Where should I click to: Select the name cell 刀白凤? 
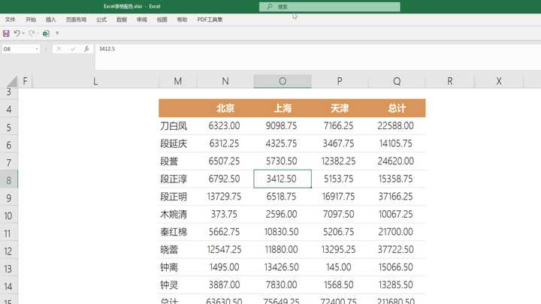[177, 126]
